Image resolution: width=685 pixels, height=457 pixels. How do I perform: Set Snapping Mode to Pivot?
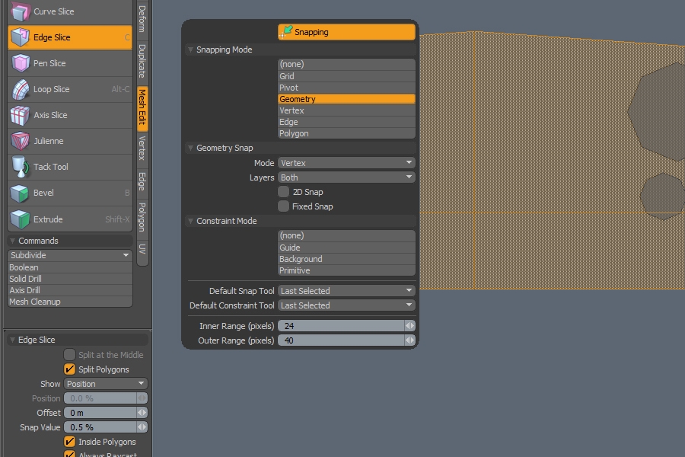pyautogui.click(x=346, y=88)
